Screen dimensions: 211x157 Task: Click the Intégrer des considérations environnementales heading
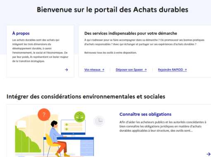pyautogui.click(x=86, y=97)
